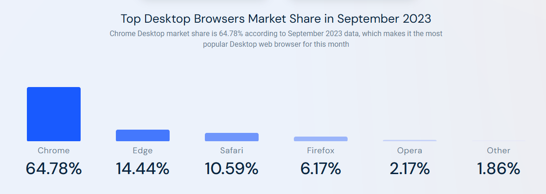The height and width of the screenshot is (194, 546).
Task: Select the Firefox browser label
Action: tap(321, 150)
